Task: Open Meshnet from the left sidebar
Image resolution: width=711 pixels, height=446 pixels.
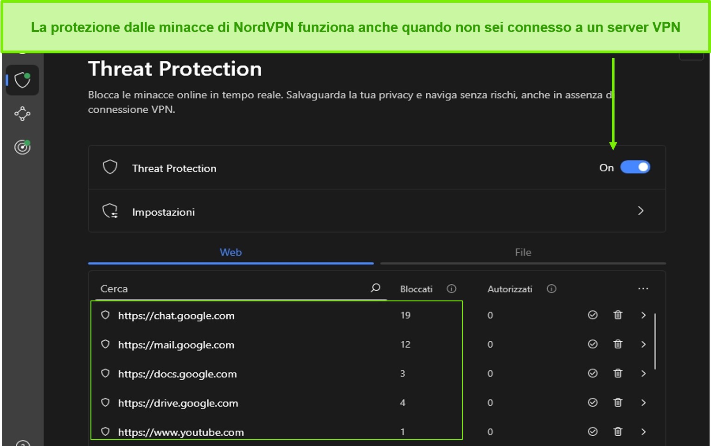Action: pyautogui.click(x=22, y=114)
